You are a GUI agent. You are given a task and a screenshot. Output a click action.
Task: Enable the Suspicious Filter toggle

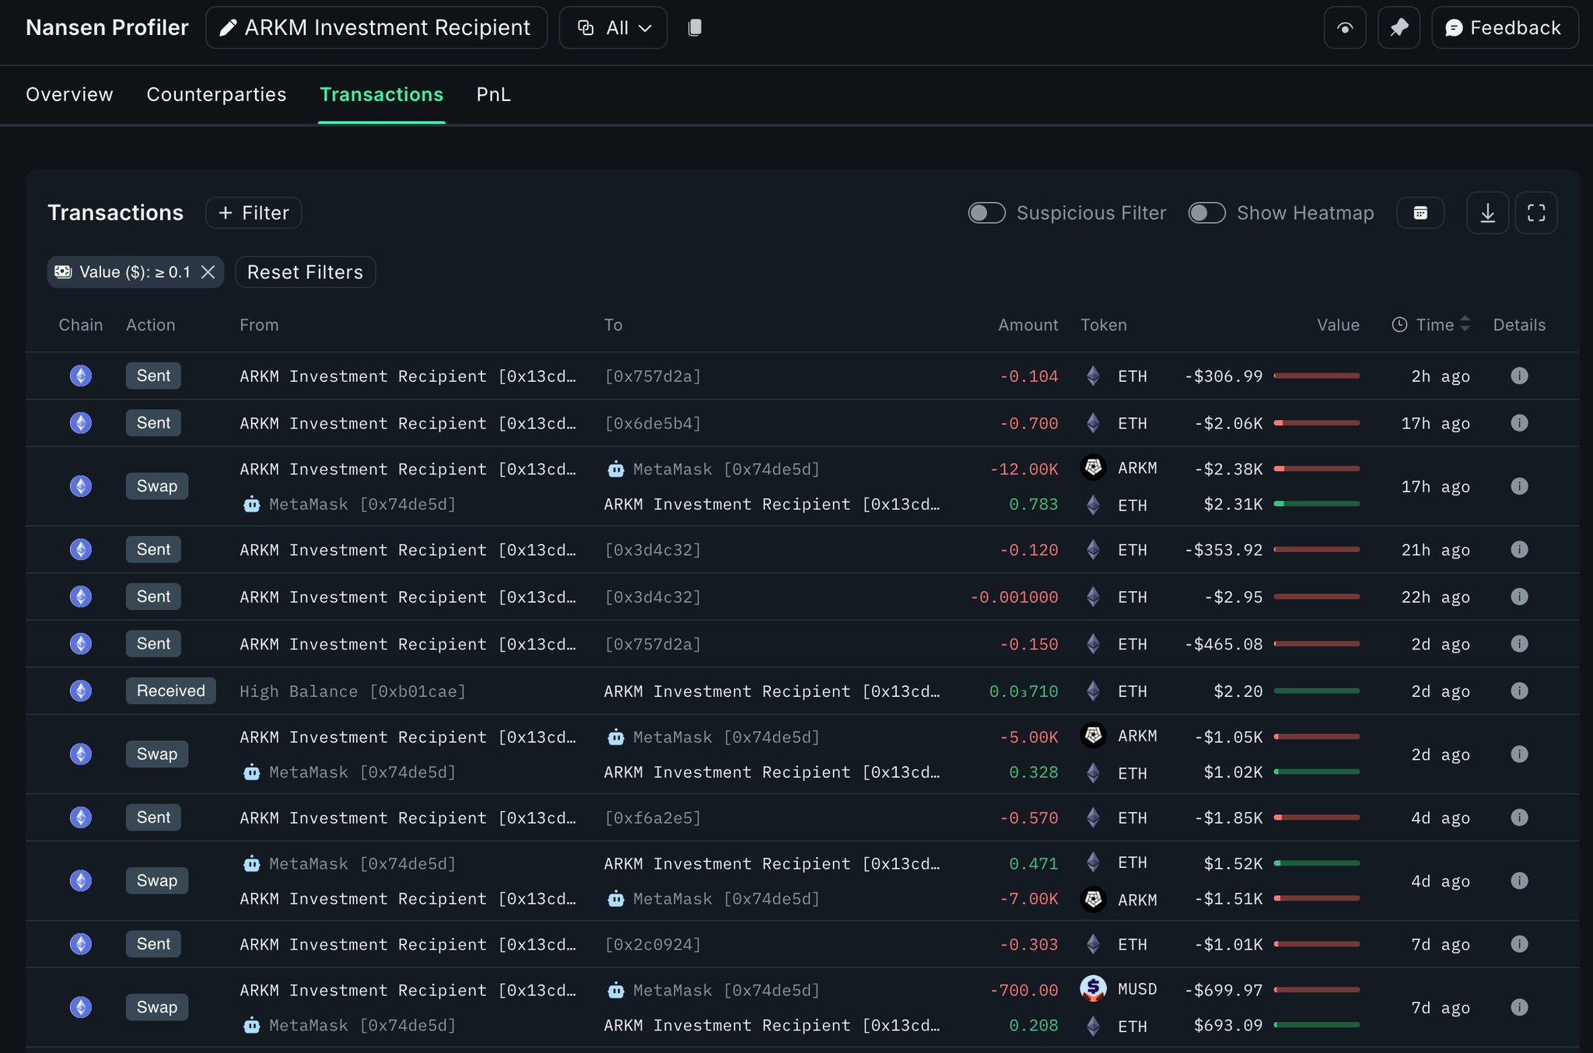(986, 213)
